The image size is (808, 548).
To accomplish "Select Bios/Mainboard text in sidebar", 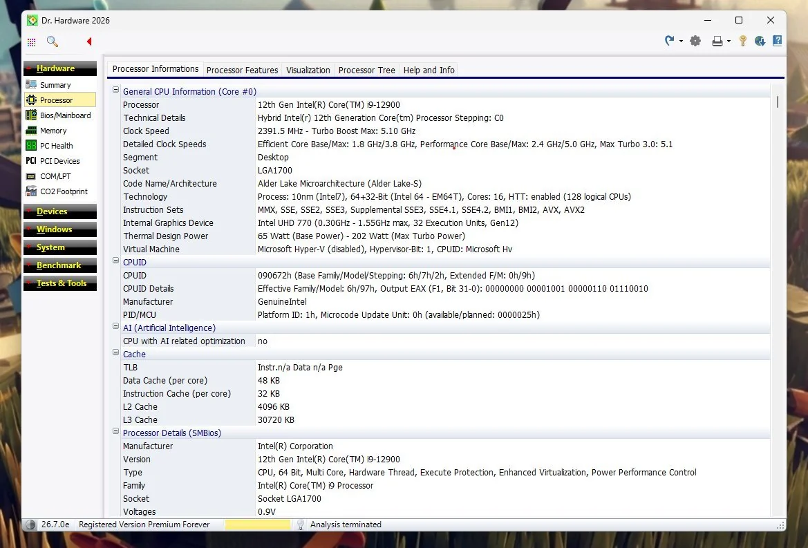I will click(x=66, y=115).
